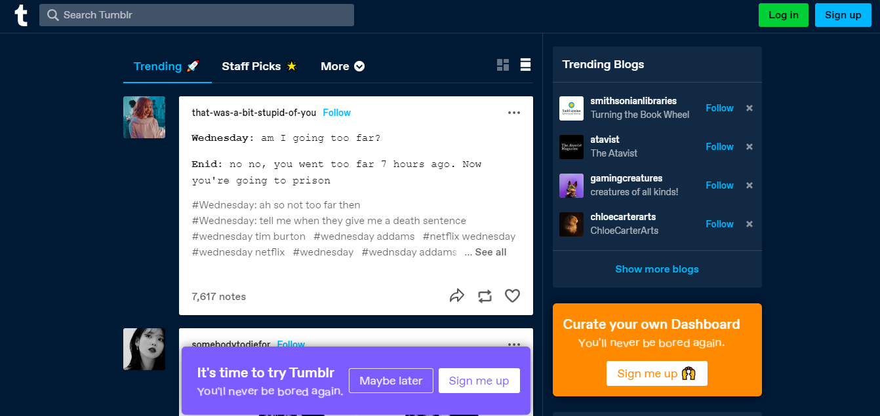The height and width of the screenshot is (416, 880).
Task: Follow smithsonianlibraries blog
Action: click(719, 108)
